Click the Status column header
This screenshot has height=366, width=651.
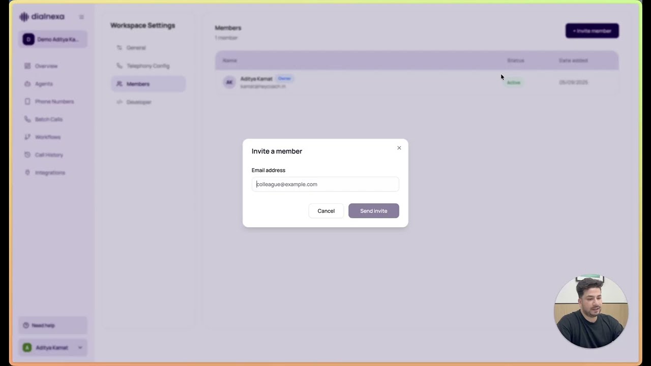pyautogui.click(x=516, y=60)
